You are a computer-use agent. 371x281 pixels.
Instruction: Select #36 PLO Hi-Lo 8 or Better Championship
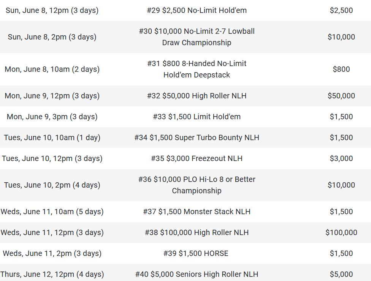tap(197, 185)
